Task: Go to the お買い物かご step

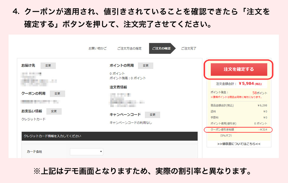Action: (98, 48)
